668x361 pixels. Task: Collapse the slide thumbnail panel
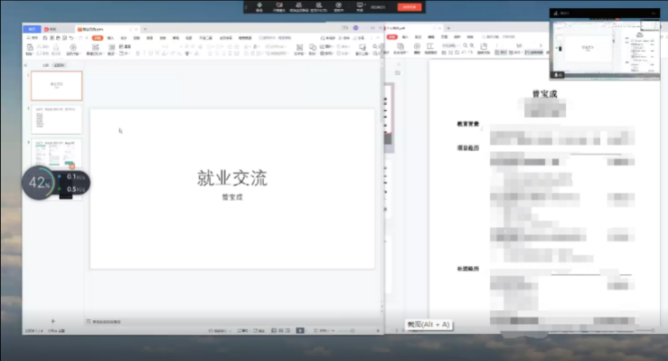[25, 65]
